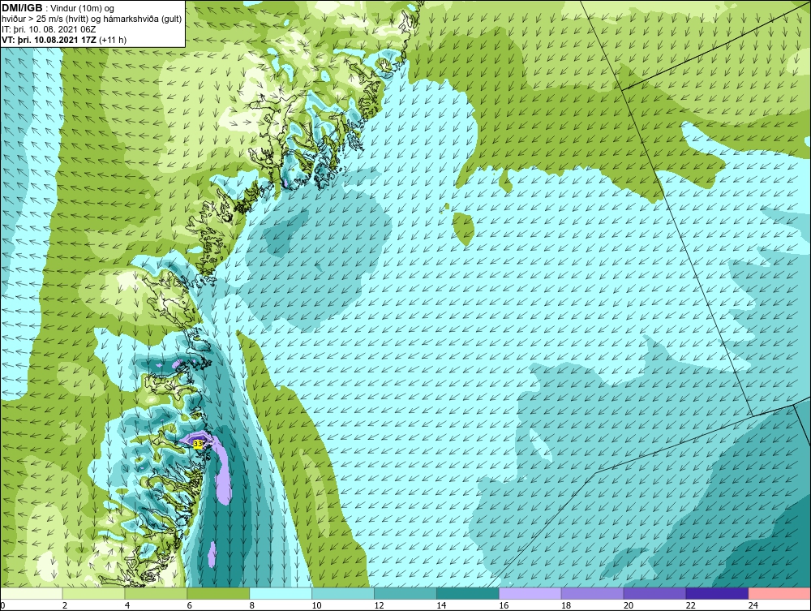Click the legend scale label 18
The height and width of the screenshot is (611, 811).
(x=566, y=605)
